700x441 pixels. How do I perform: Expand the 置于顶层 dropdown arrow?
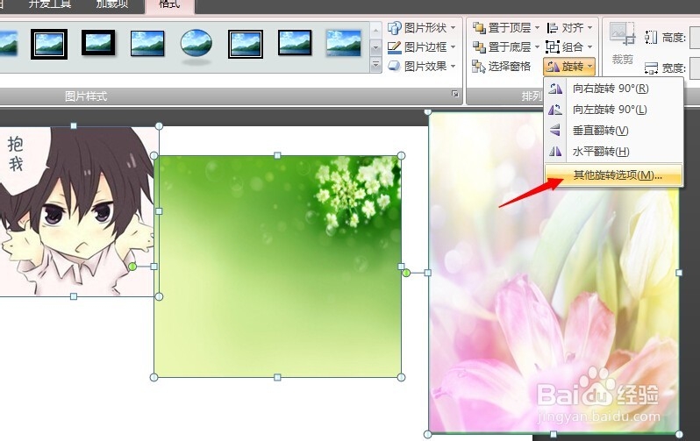[x=537, y=28]
